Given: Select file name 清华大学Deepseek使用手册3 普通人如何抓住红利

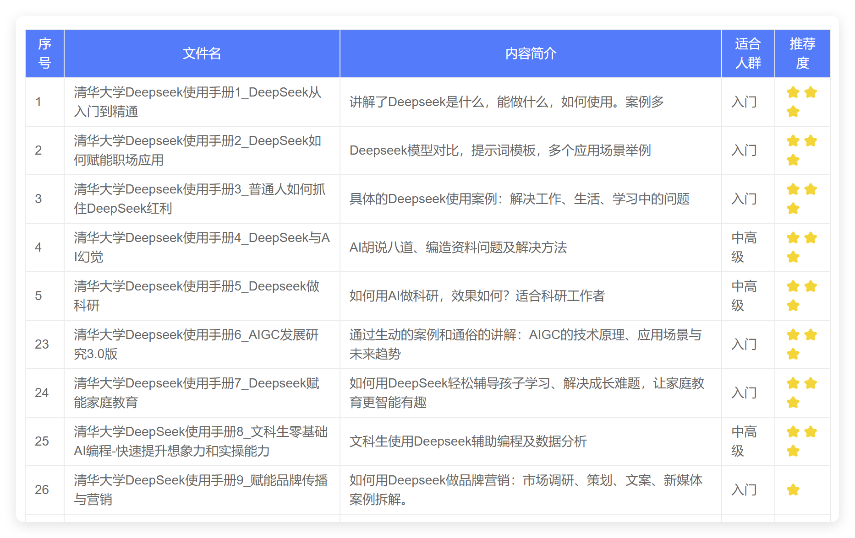Looking at the screenshot, I should point(200,199).
